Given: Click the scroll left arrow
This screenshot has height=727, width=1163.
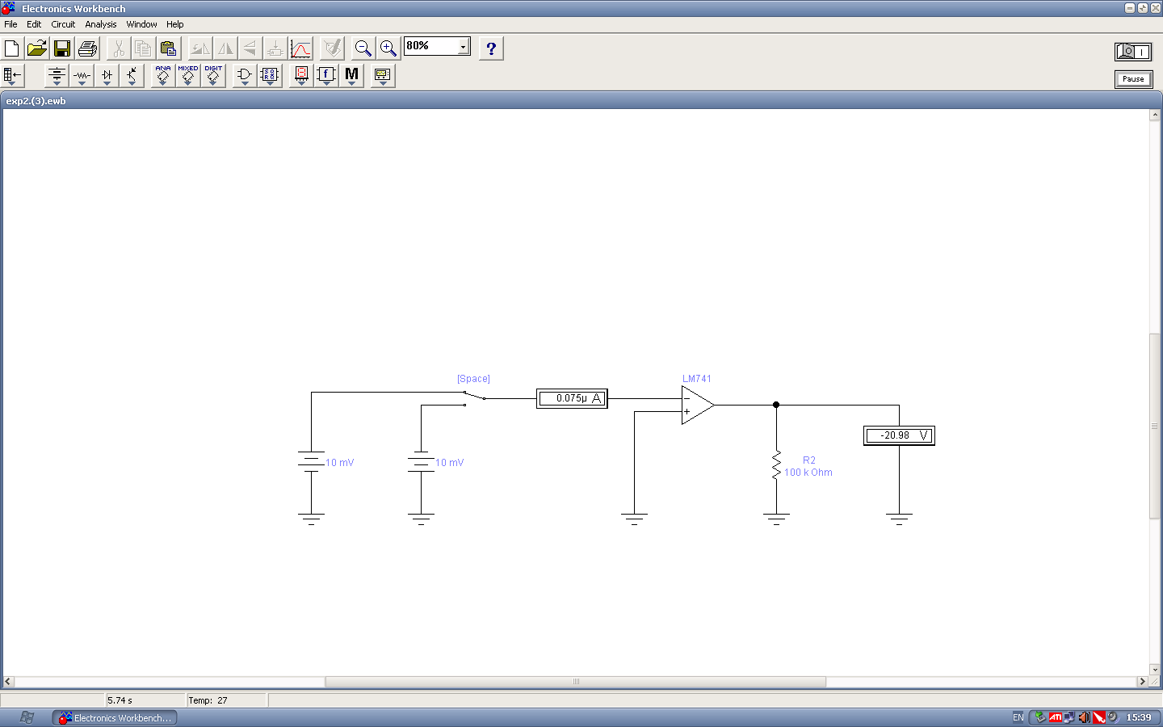Looking at the screenshot, I should 8,682.
